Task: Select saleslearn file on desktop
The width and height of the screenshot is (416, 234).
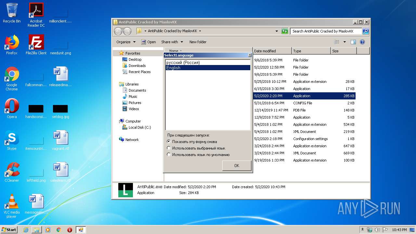Action: pyautogui.click(x=60, y=172)
